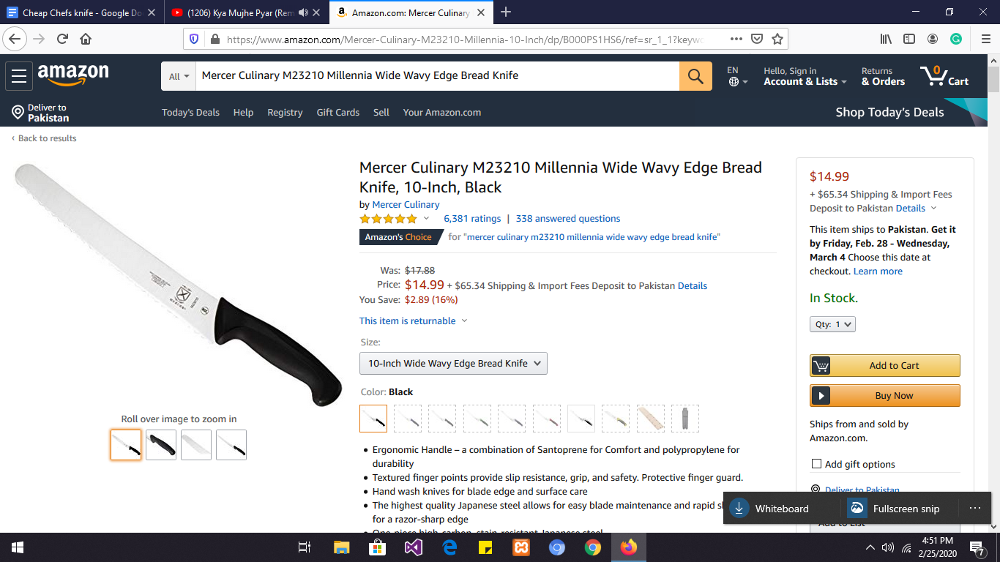
Task: Click the Amazon search magnifier icon
Action: pyautogui.click(x=695, y=76)
